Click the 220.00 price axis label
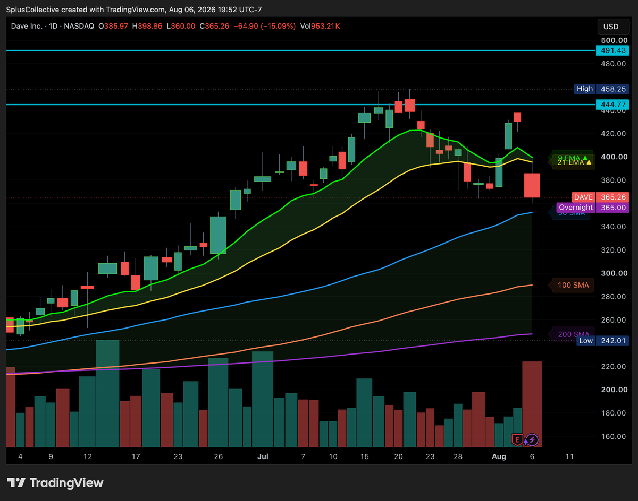This screenshot has height=501, width=638. (x=614, y=367)
